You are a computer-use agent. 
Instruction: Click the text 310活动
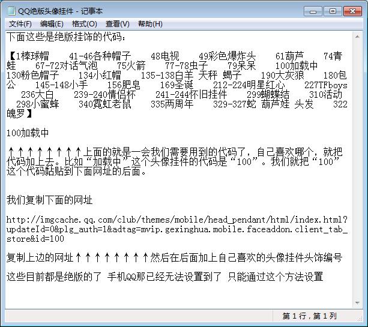click(x=325, y=95)
